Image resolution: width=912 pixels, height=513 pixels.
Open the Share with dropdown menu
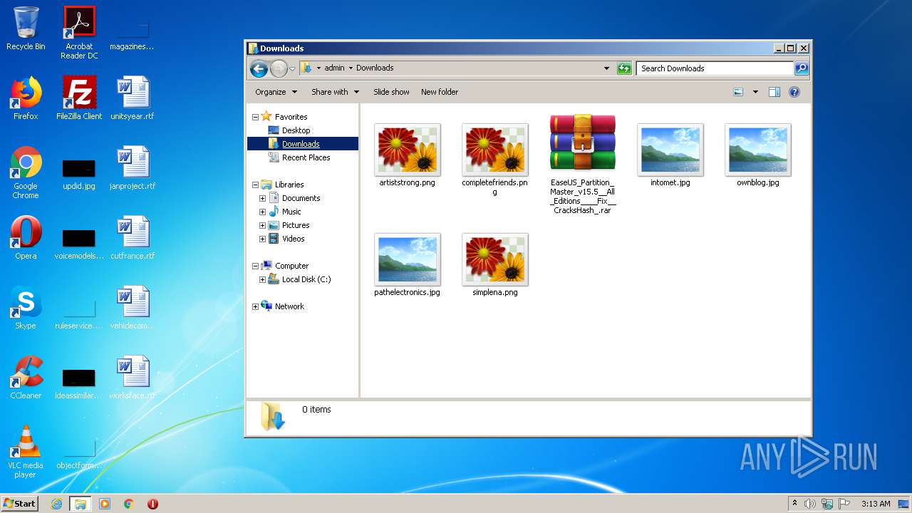pos(335,92)
